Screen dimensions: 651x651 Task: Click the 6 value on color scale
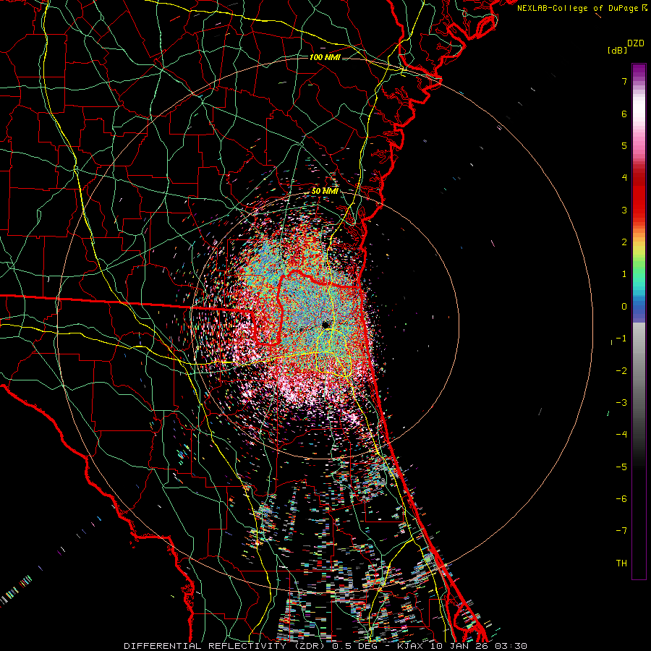pos(624,114)
